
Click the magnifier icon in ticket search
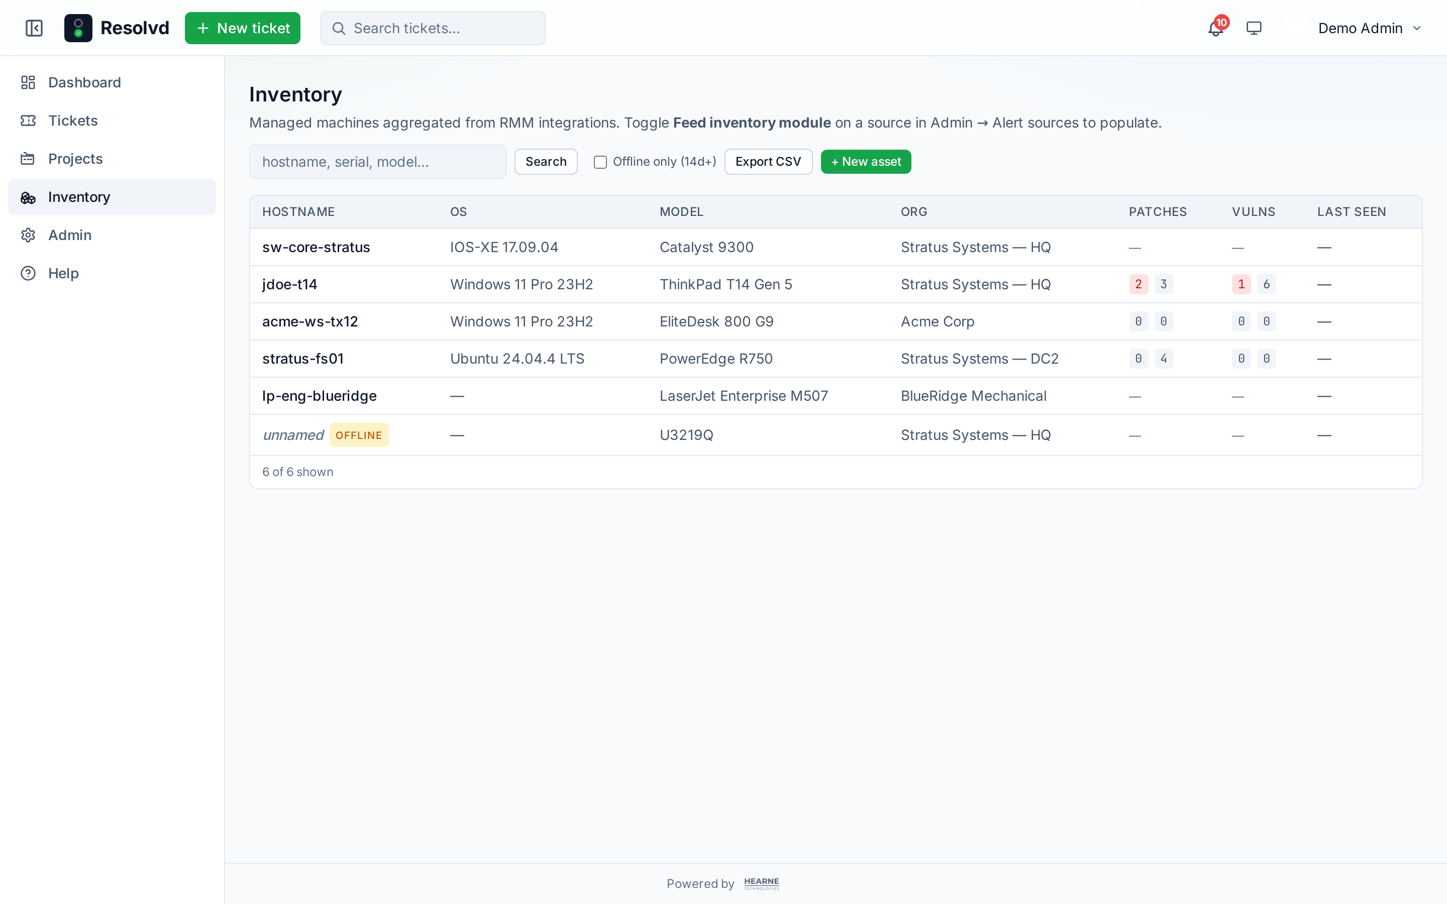(339, 29)
